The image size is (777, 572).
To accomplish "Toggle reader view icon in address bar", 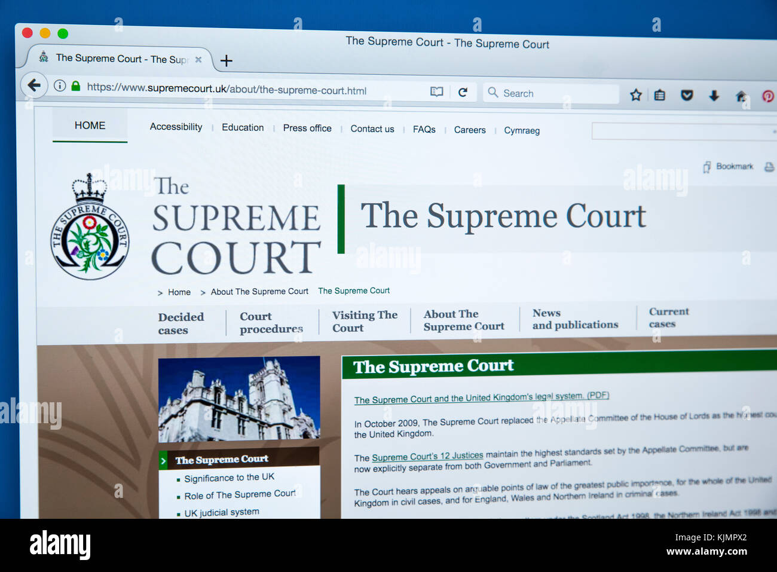I will click(x=437, y=91).
